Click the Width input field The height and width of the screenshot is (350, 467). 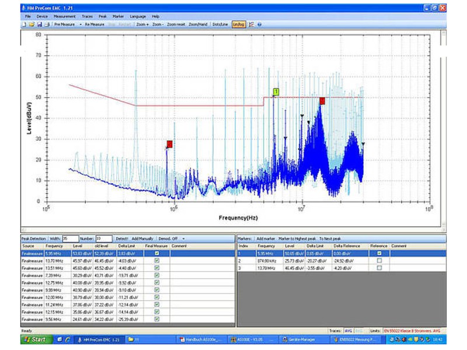pos(70,239)
